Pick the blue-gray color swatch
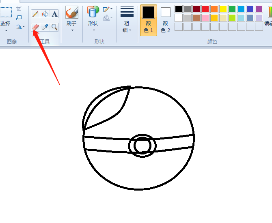Image resolution: width=272 pixels, height=223 pixels. 250,18
